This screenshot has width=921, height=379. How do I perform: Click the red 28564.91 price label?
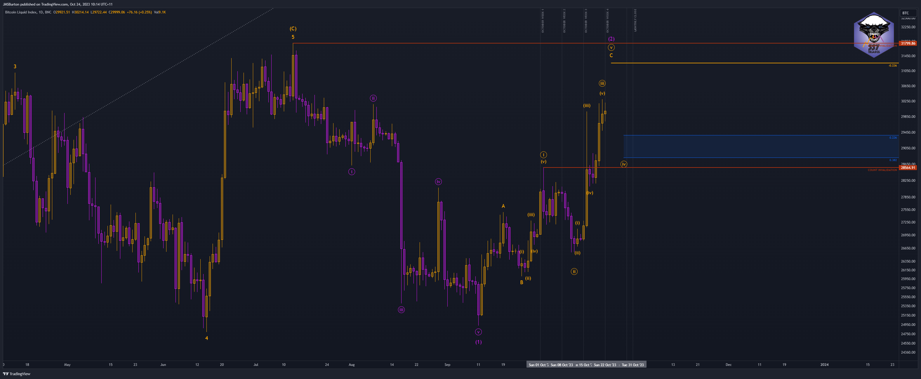(x=908, y=167)
